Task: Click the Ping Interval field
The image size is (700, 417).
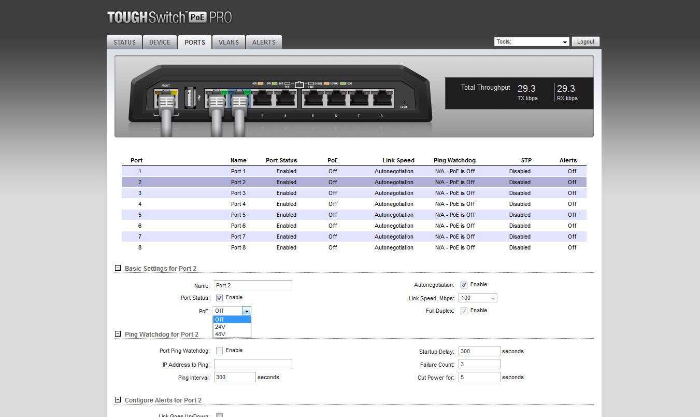Action: point(235,377)
